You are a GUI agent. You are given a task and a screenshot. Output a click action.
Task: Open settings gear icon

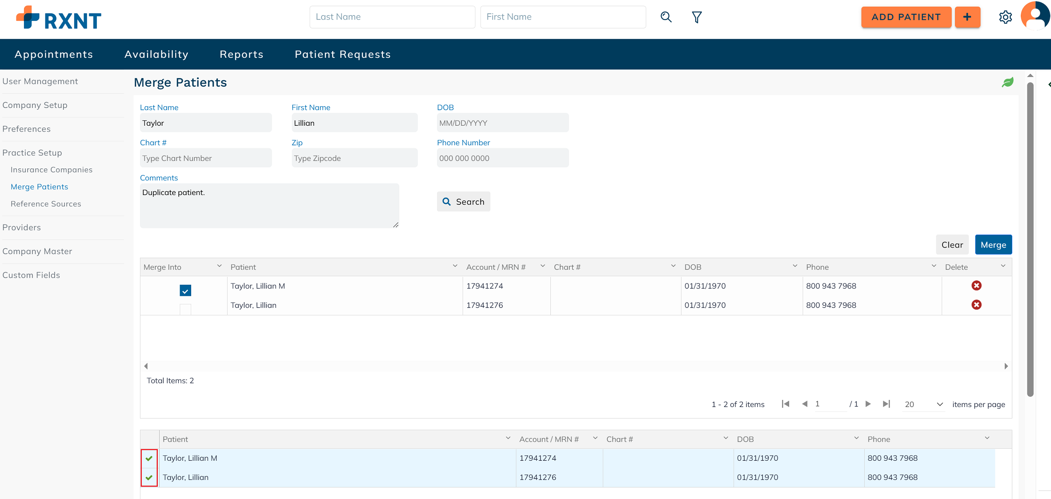[1005, 17]
